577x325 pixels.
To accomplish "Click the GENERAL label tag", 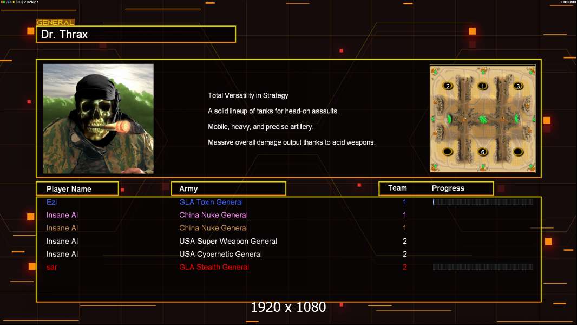I will pos(55,22).
